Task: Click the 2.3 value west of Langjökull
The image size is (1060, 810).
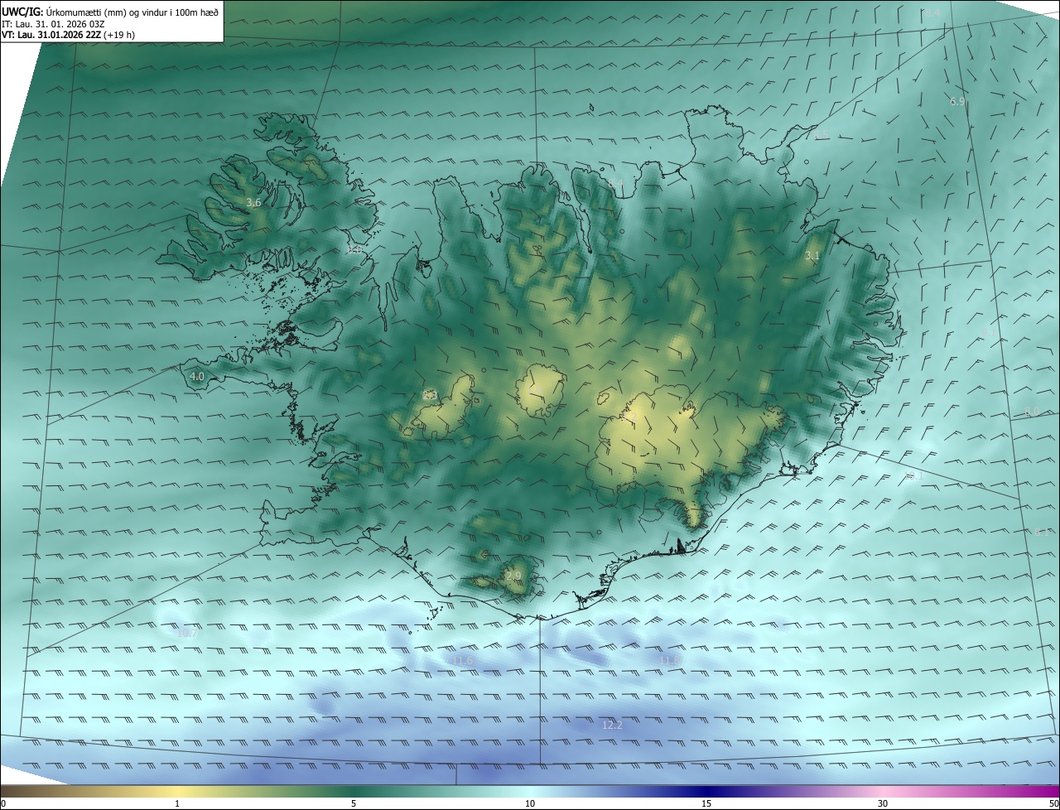Action: [x=430, y=395]
